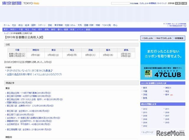Open 千葉 in sidebar exam list

pos(145,91)
